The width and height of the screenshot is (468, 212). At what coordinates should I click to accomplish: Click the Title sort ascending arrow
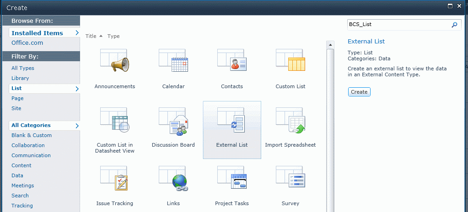click(101, 36)
